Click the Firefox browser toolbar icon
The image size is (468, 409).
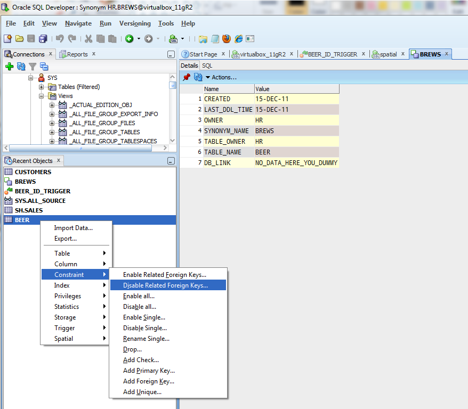pyautogui.click(x=227, y=39)
